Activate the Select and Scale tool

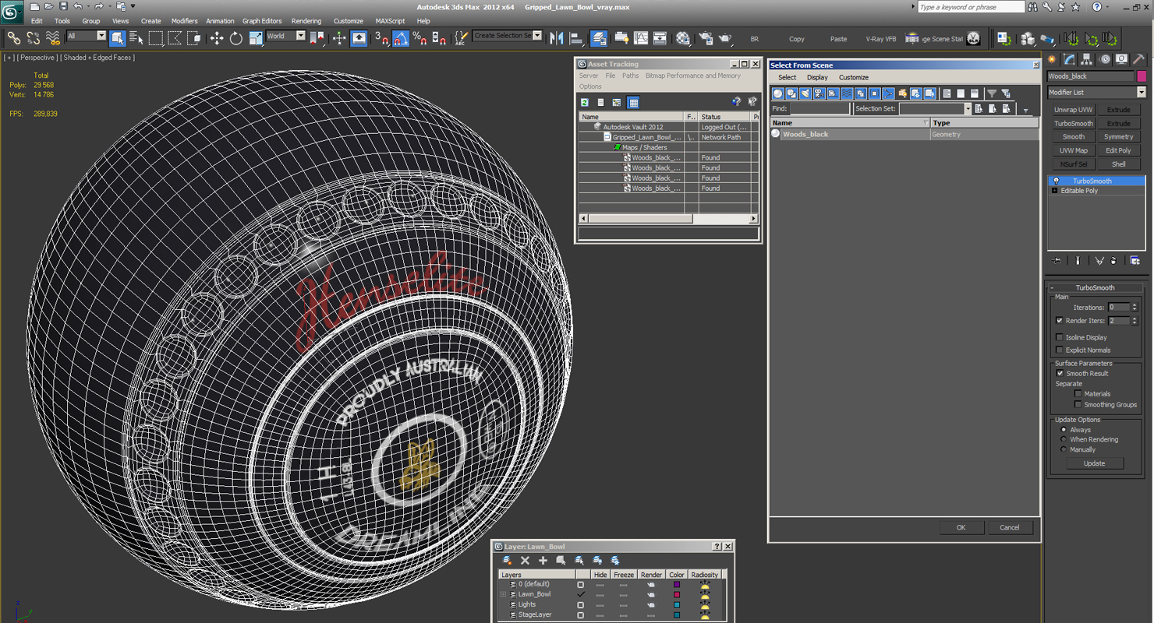(256, 37)
